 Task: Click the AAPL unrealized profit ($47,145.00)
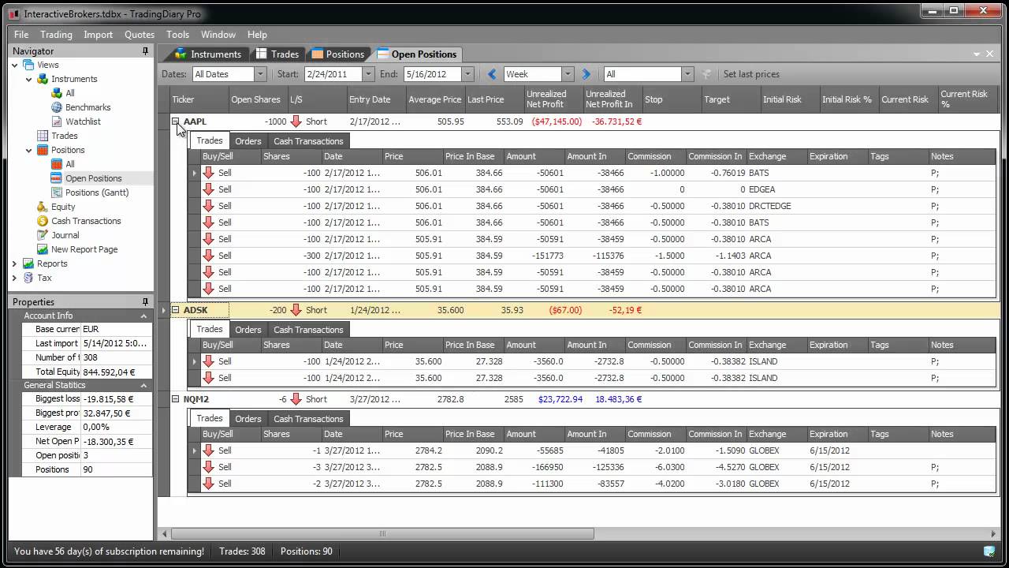(x=557, y=121)
